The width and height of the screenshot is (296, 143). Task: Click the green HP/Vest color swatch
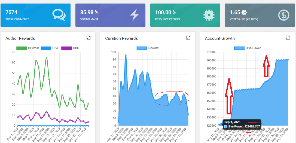[x=21, y=48]
